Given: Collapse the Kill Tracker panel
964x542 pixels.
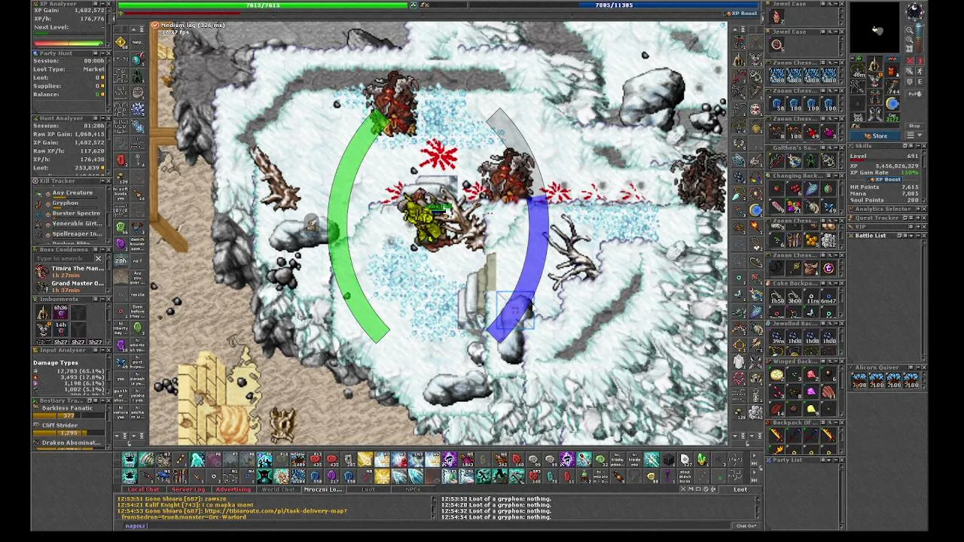Looking at the screenshot, I should tap(102, 181).
